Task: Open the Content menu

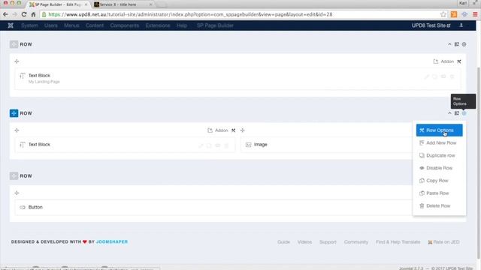Action: point(95,25)
